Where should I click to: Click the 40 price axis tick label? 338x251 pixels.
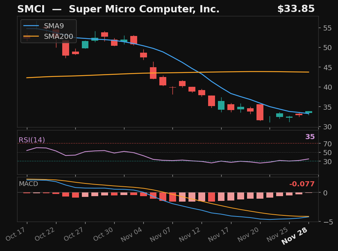pos(327,87)
